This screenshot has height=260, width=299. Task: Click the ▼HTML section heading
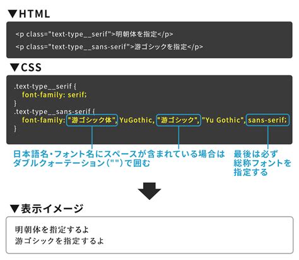pos(29,14)
